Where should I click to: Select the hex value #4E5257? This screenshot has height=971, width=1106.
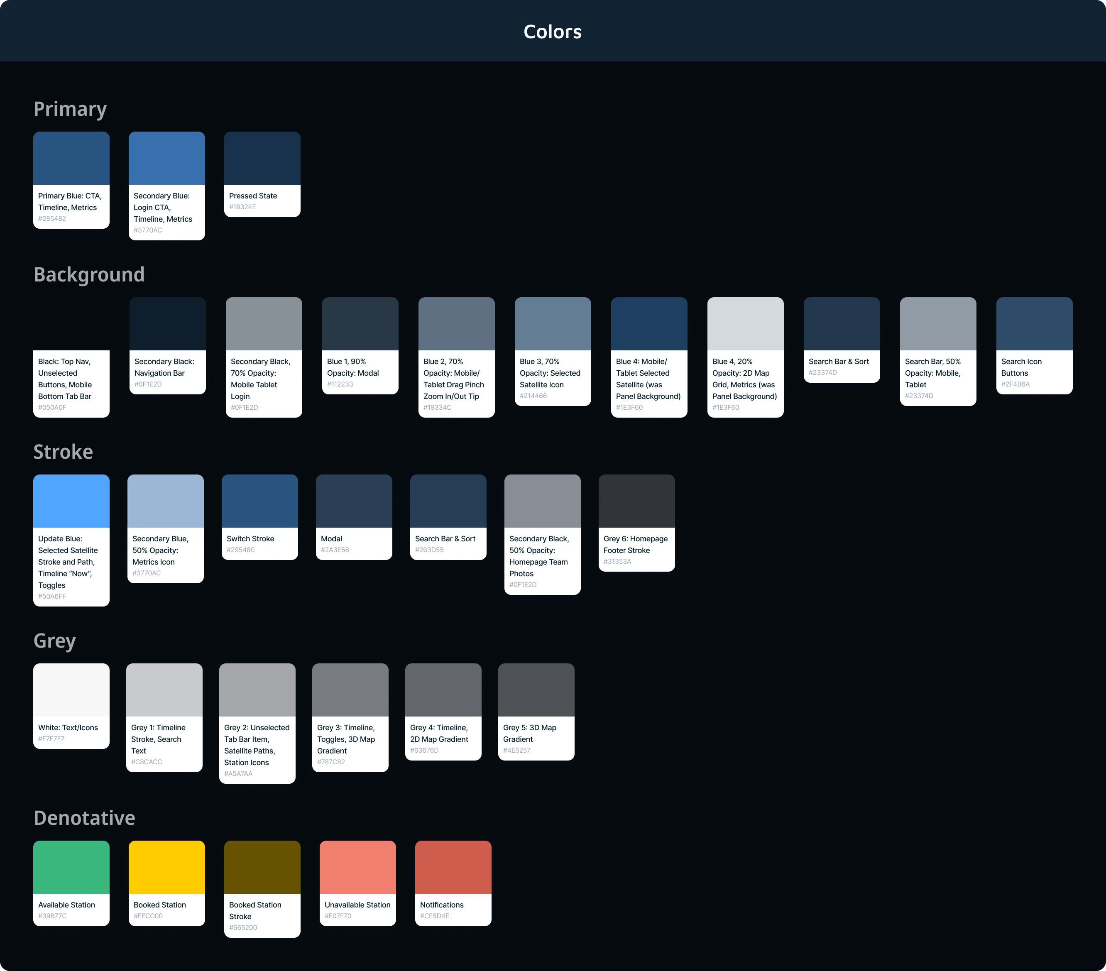[x=517, y=751]
